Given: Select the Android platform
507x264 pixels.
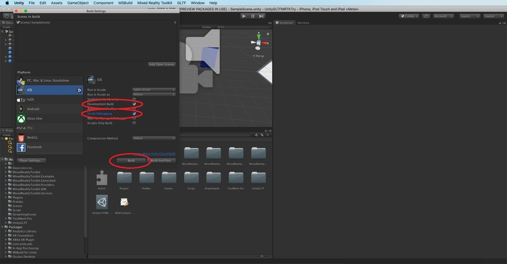Looking at the screenshot, I should coord(49,109).
